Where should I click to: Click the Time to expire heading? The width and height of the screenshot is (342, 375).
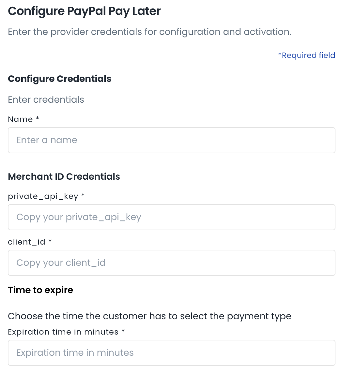(40, 290)
